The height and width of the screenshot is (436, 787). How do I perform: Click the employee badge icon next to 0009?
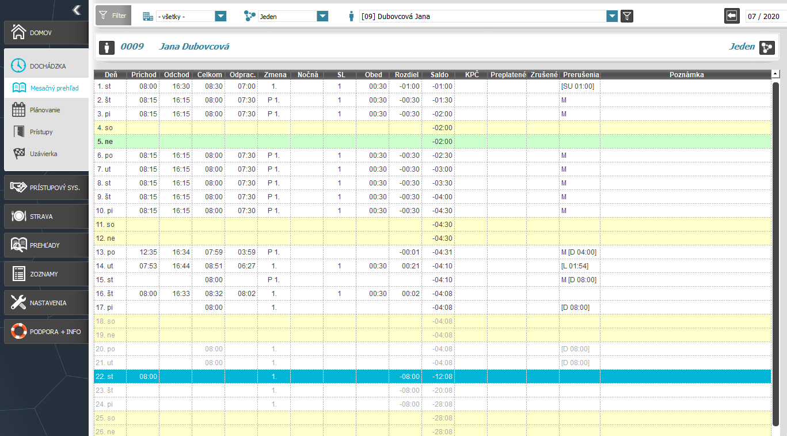point(107,47)
